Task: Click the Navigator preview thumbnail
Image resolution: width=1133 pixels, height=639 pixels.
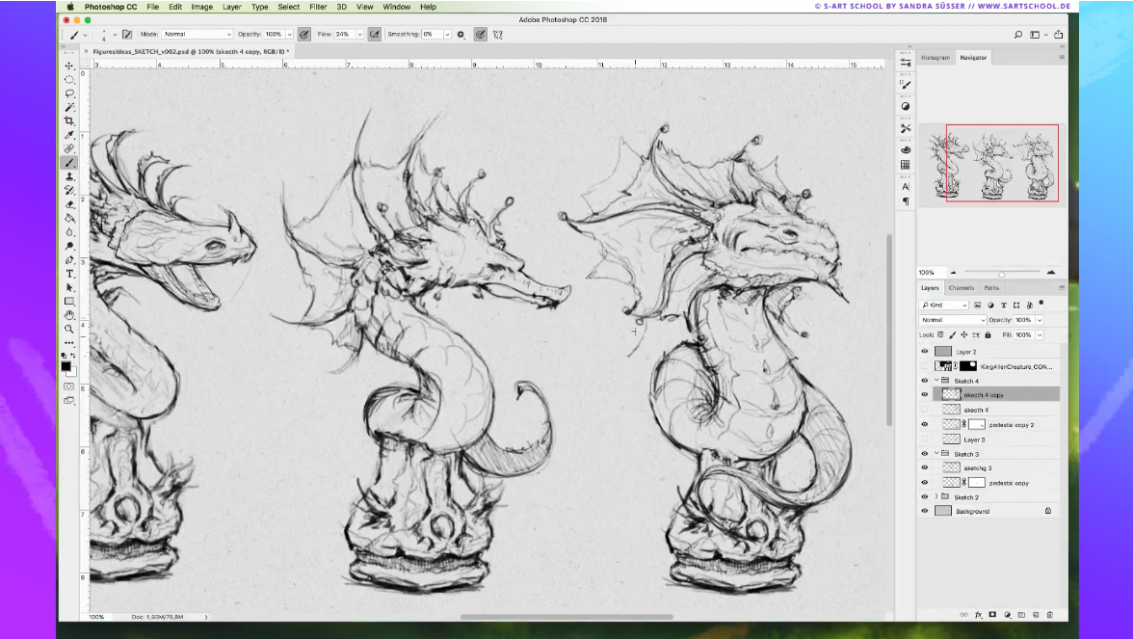Action: click(992, 164)
